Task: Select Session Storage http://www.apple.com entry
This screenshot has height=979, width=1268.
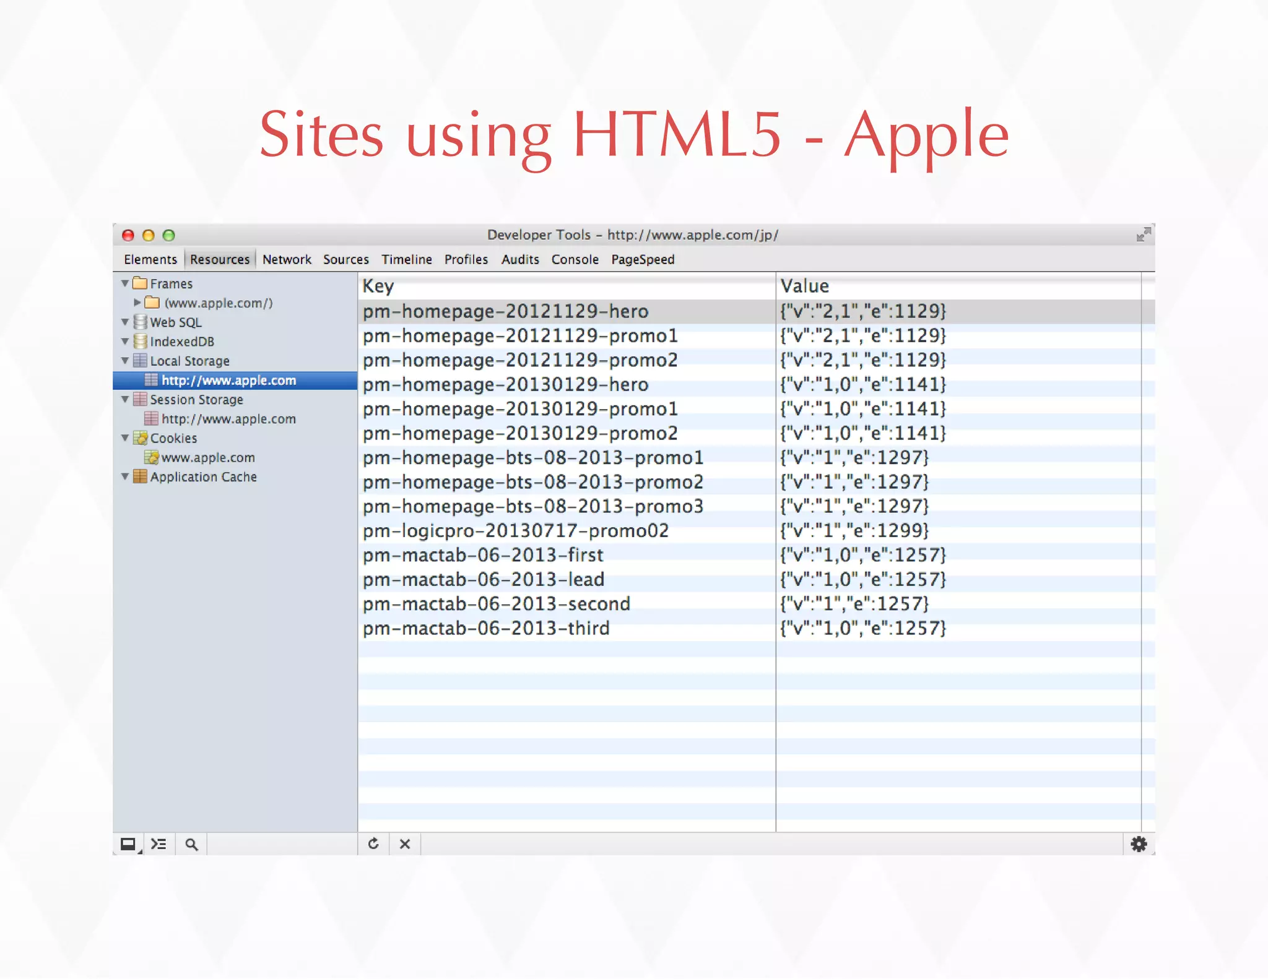Action: pos(228,419)
